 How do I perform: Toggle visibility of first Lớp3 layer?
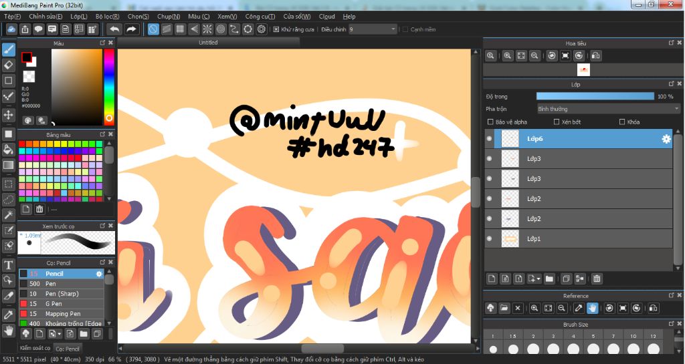tap(489, 159)
